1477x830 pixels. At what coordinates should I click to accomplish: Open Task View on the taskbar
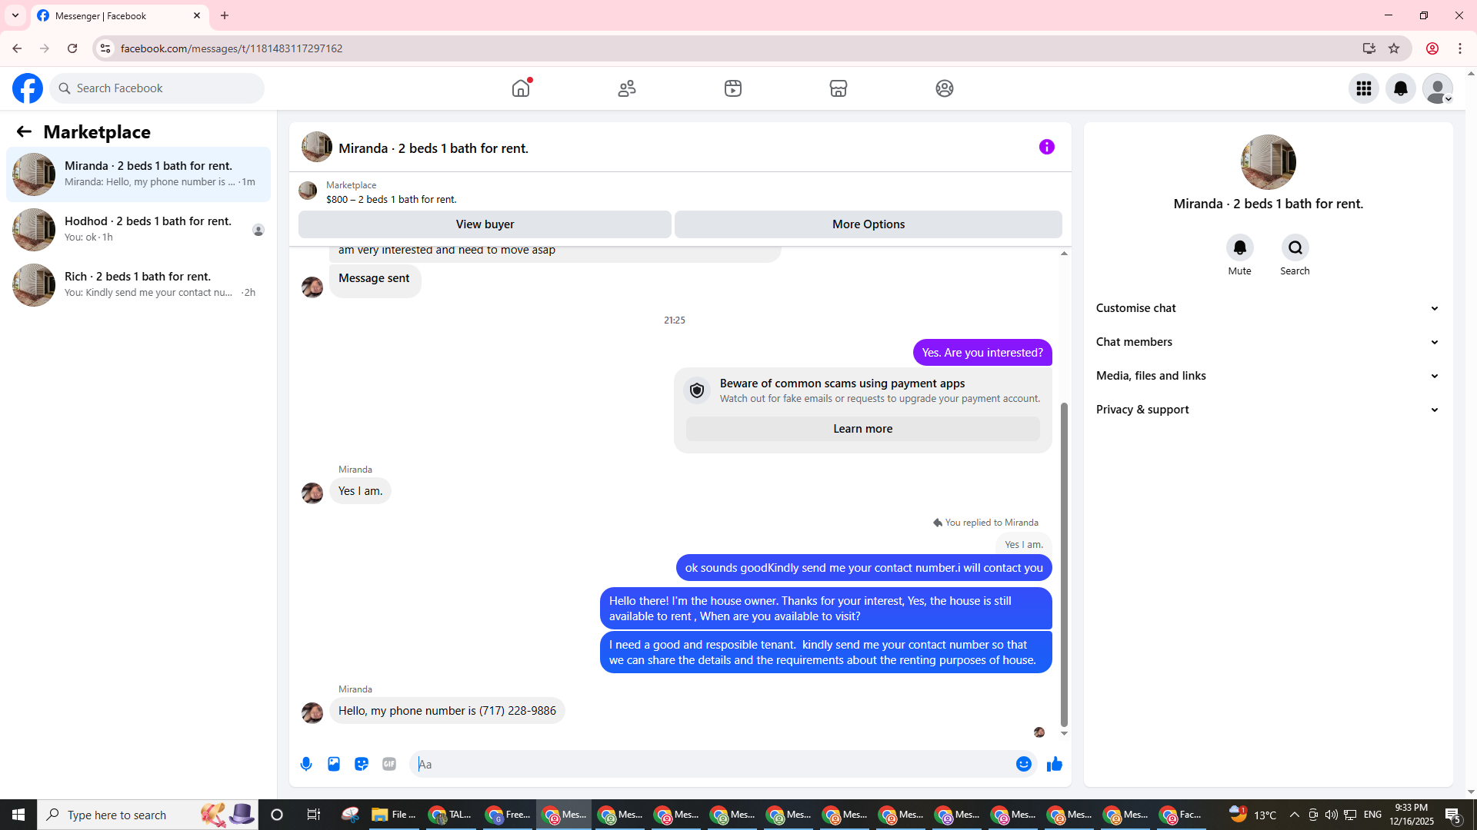click(x=314, y=815)
